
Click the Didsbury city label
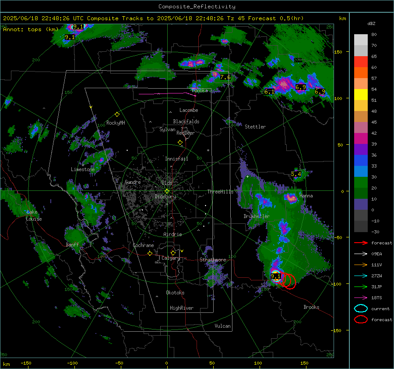(165, 196)
